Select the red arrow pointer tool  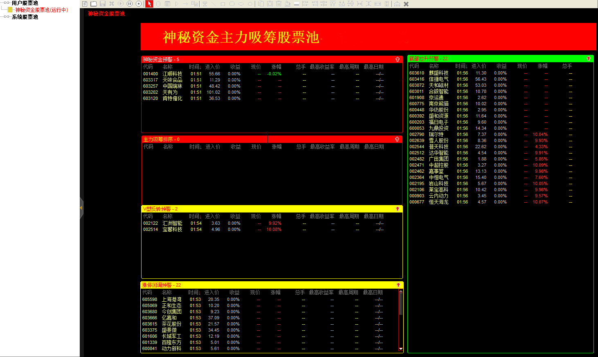click(x=149, y=4)
